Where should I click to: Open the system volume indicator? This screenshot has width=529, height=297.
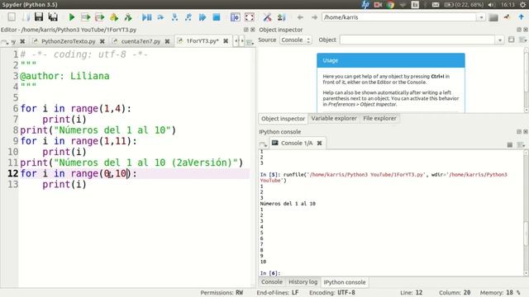[x=492, y=4]
